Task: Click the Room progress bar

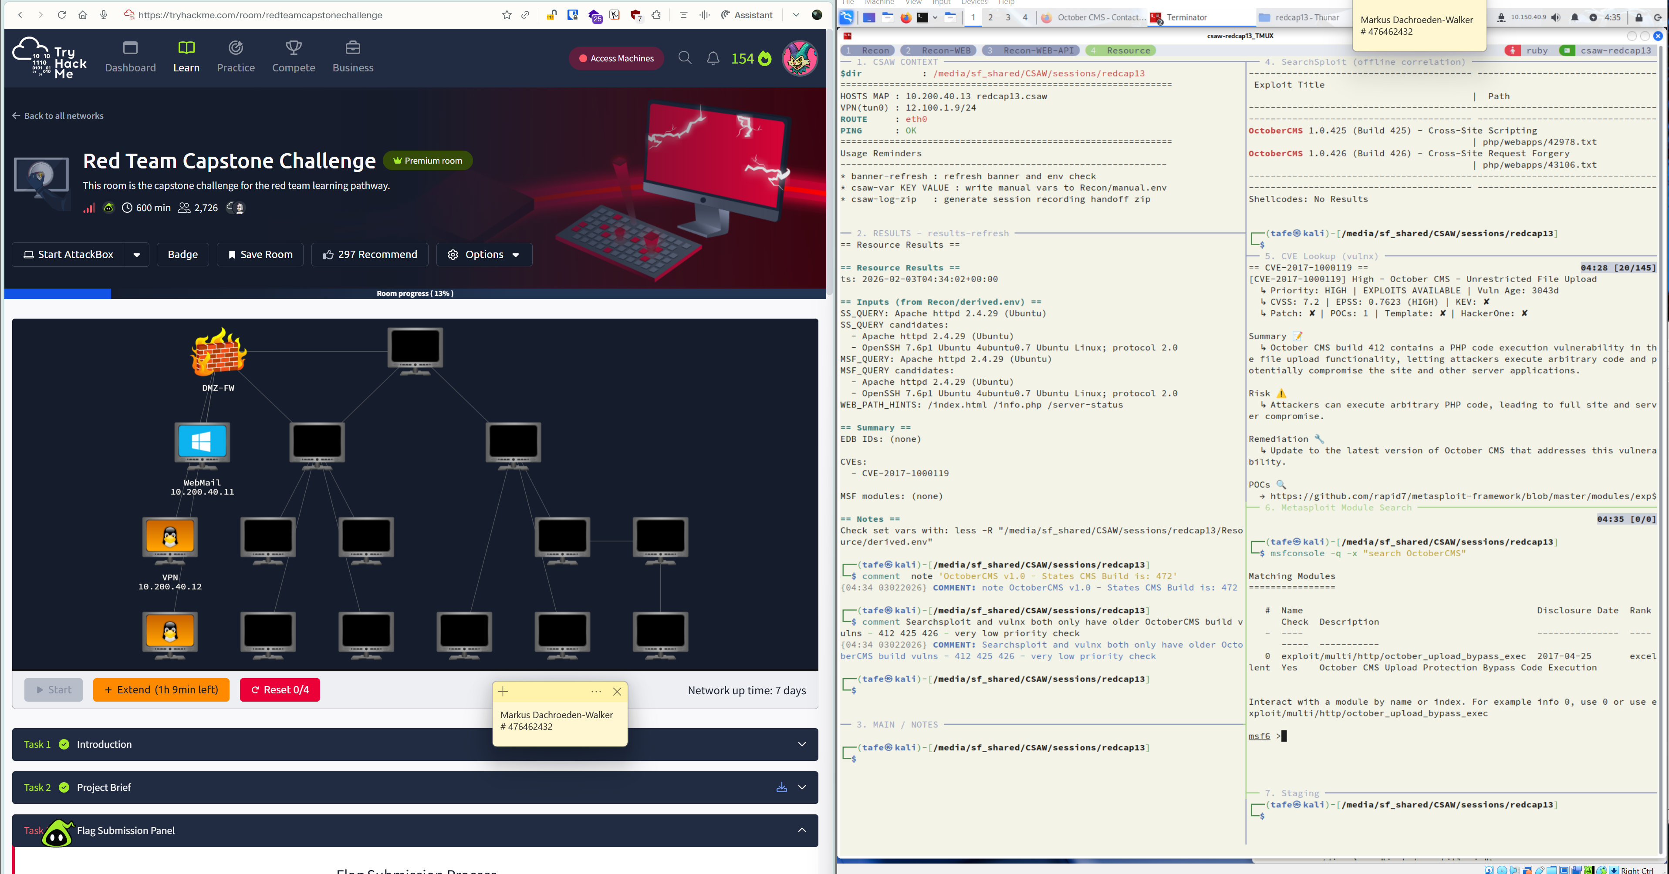Action: [x=415, y=293]
